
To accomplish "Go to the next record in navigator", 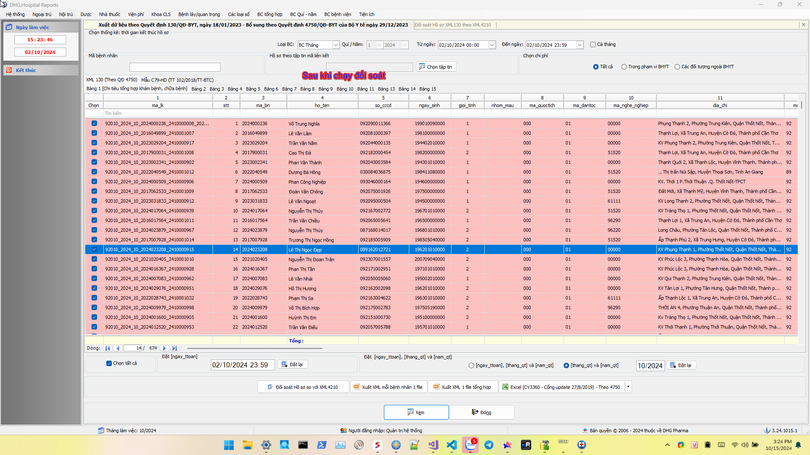I will (165, 348).
